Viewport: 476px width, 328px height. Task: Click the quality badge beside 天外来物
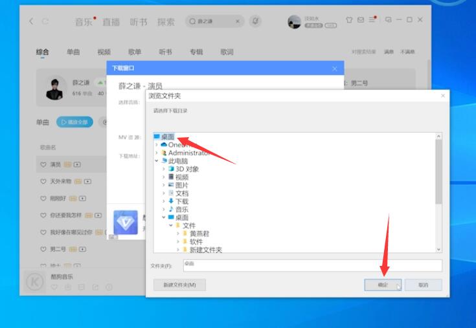pyautogui.click(x=78, y=182)
